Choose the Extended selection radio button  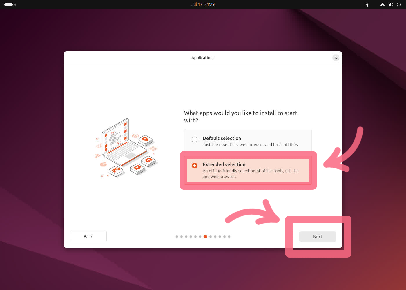point(195,166)
